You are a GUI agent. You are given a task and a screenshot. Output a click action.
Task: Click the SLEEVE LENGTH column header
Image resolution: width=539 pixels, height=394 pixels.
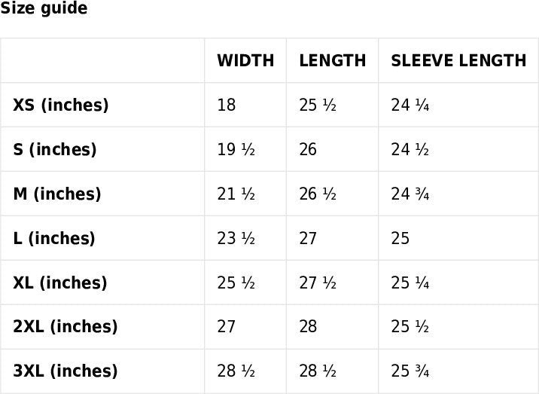[x=458, y=61]
